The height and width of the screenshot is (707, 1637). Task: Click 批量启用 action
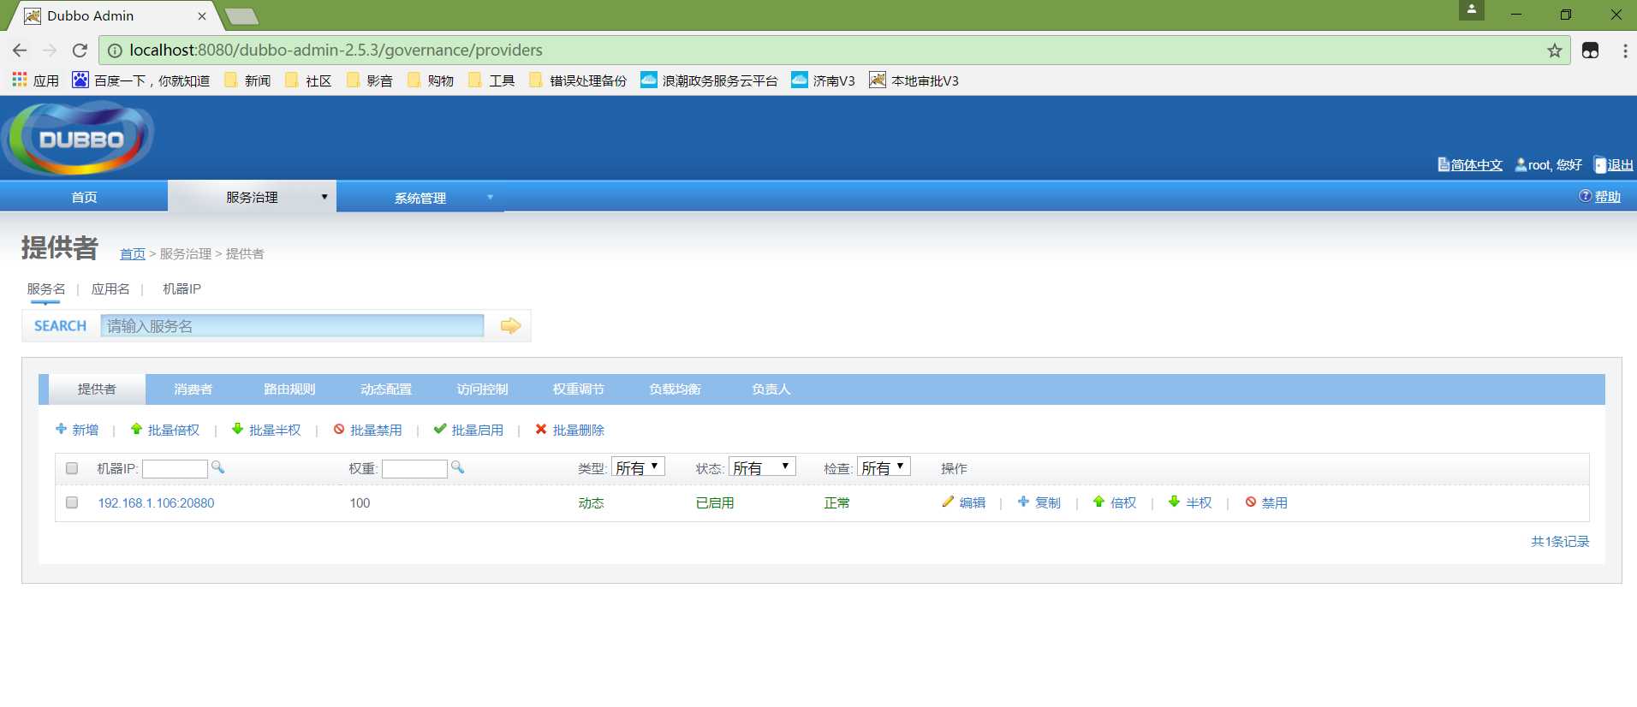pyautogui.click(x=468, y=430)
